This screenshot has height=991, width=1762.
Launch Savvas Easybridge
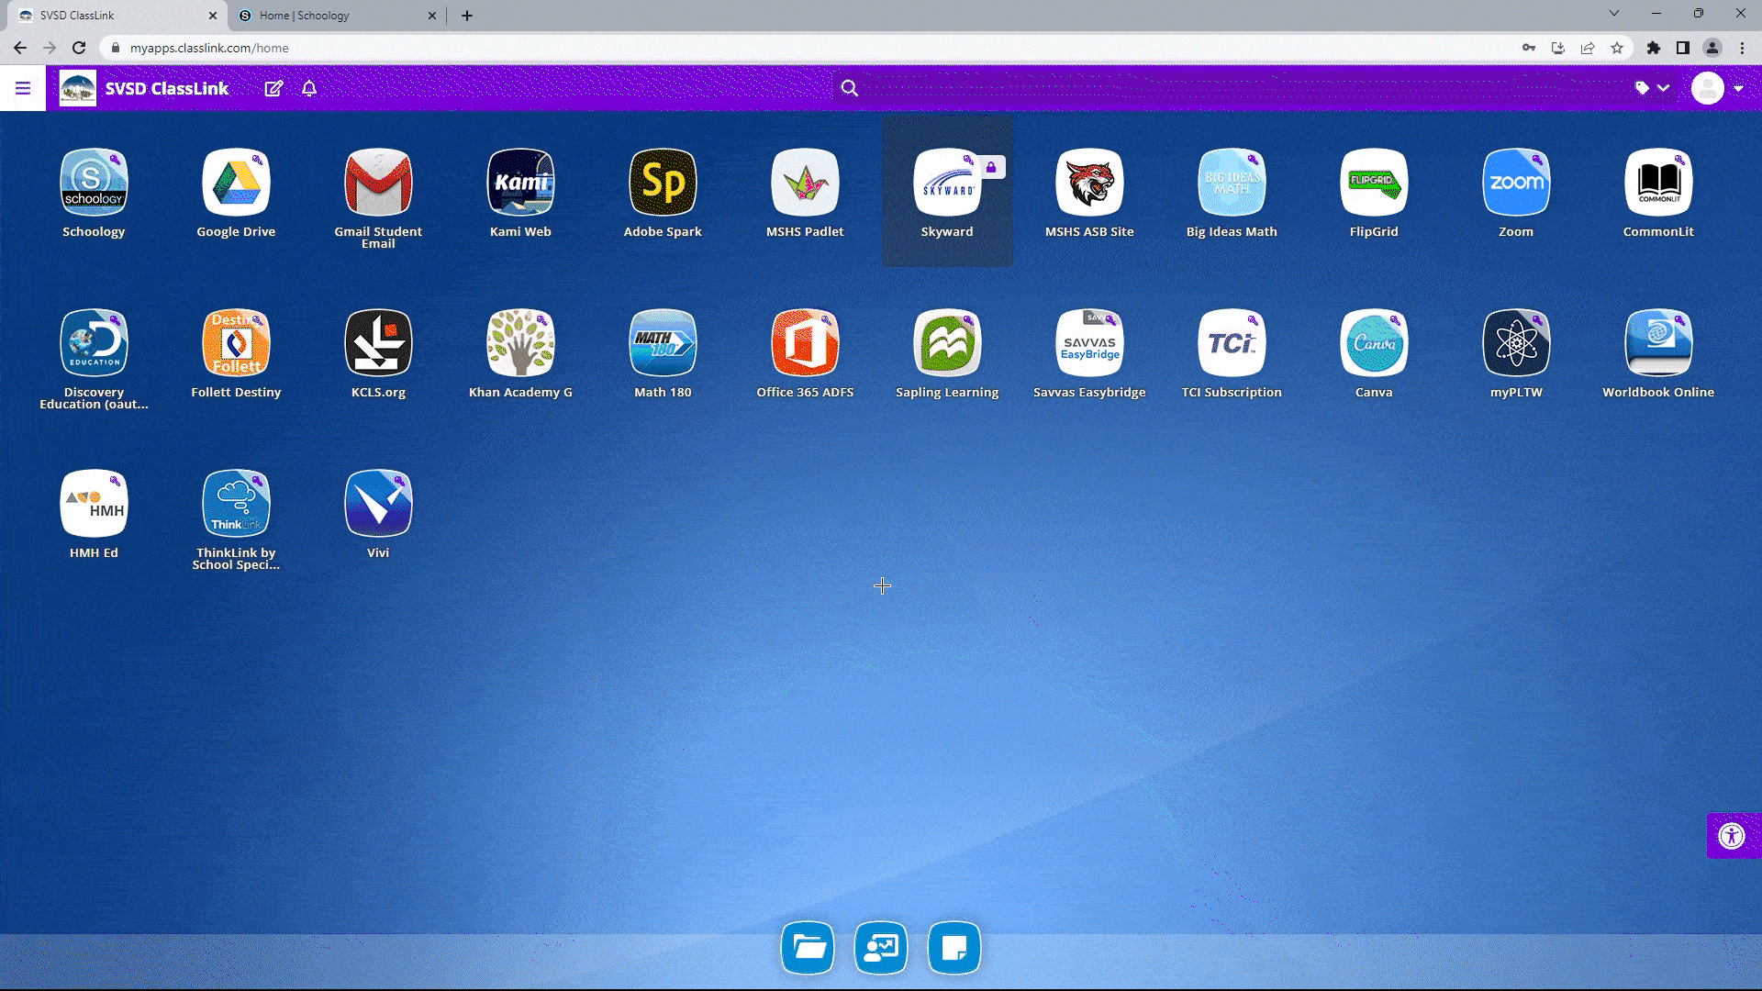(1089, 343)
